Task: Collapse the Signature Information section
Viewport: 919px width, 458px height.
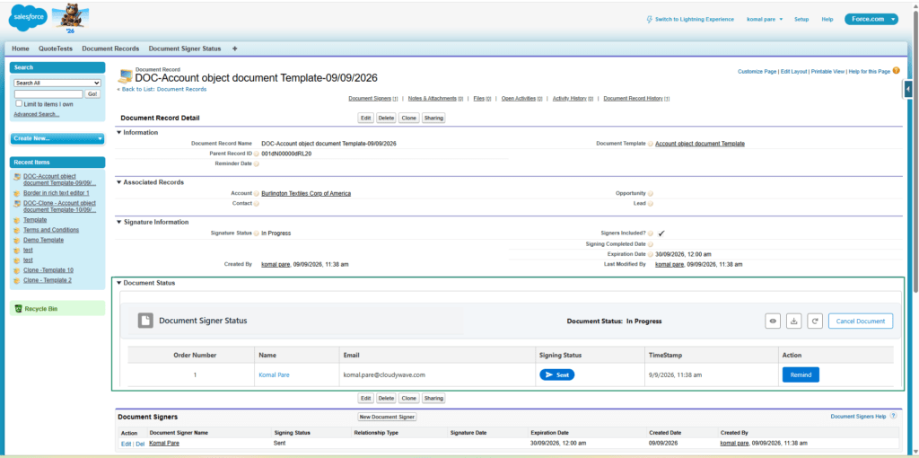Action: coord(119,222)
